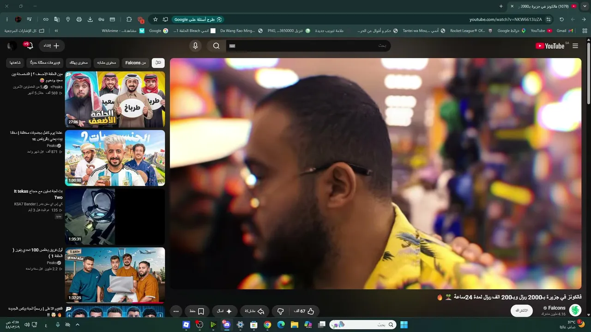Open the password key icon in toolbar

tap(101, 19)
